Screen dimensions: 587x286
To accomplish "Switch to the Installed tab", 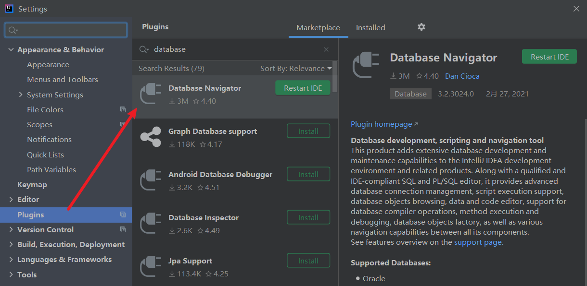I will 370,28.
